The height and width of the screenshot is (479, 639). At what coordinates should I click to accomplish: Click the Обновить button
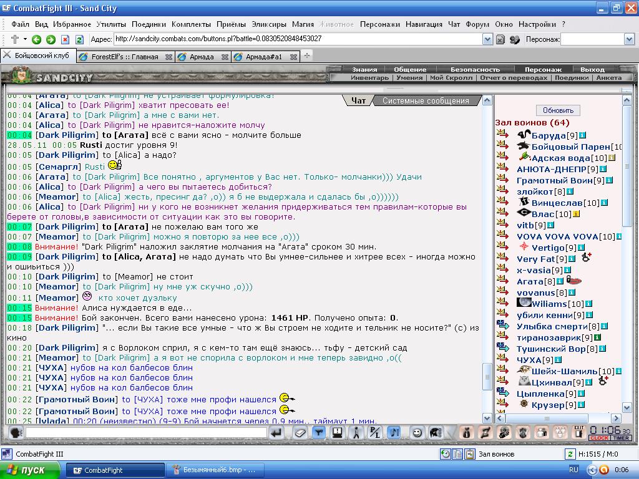pos(558,110)
